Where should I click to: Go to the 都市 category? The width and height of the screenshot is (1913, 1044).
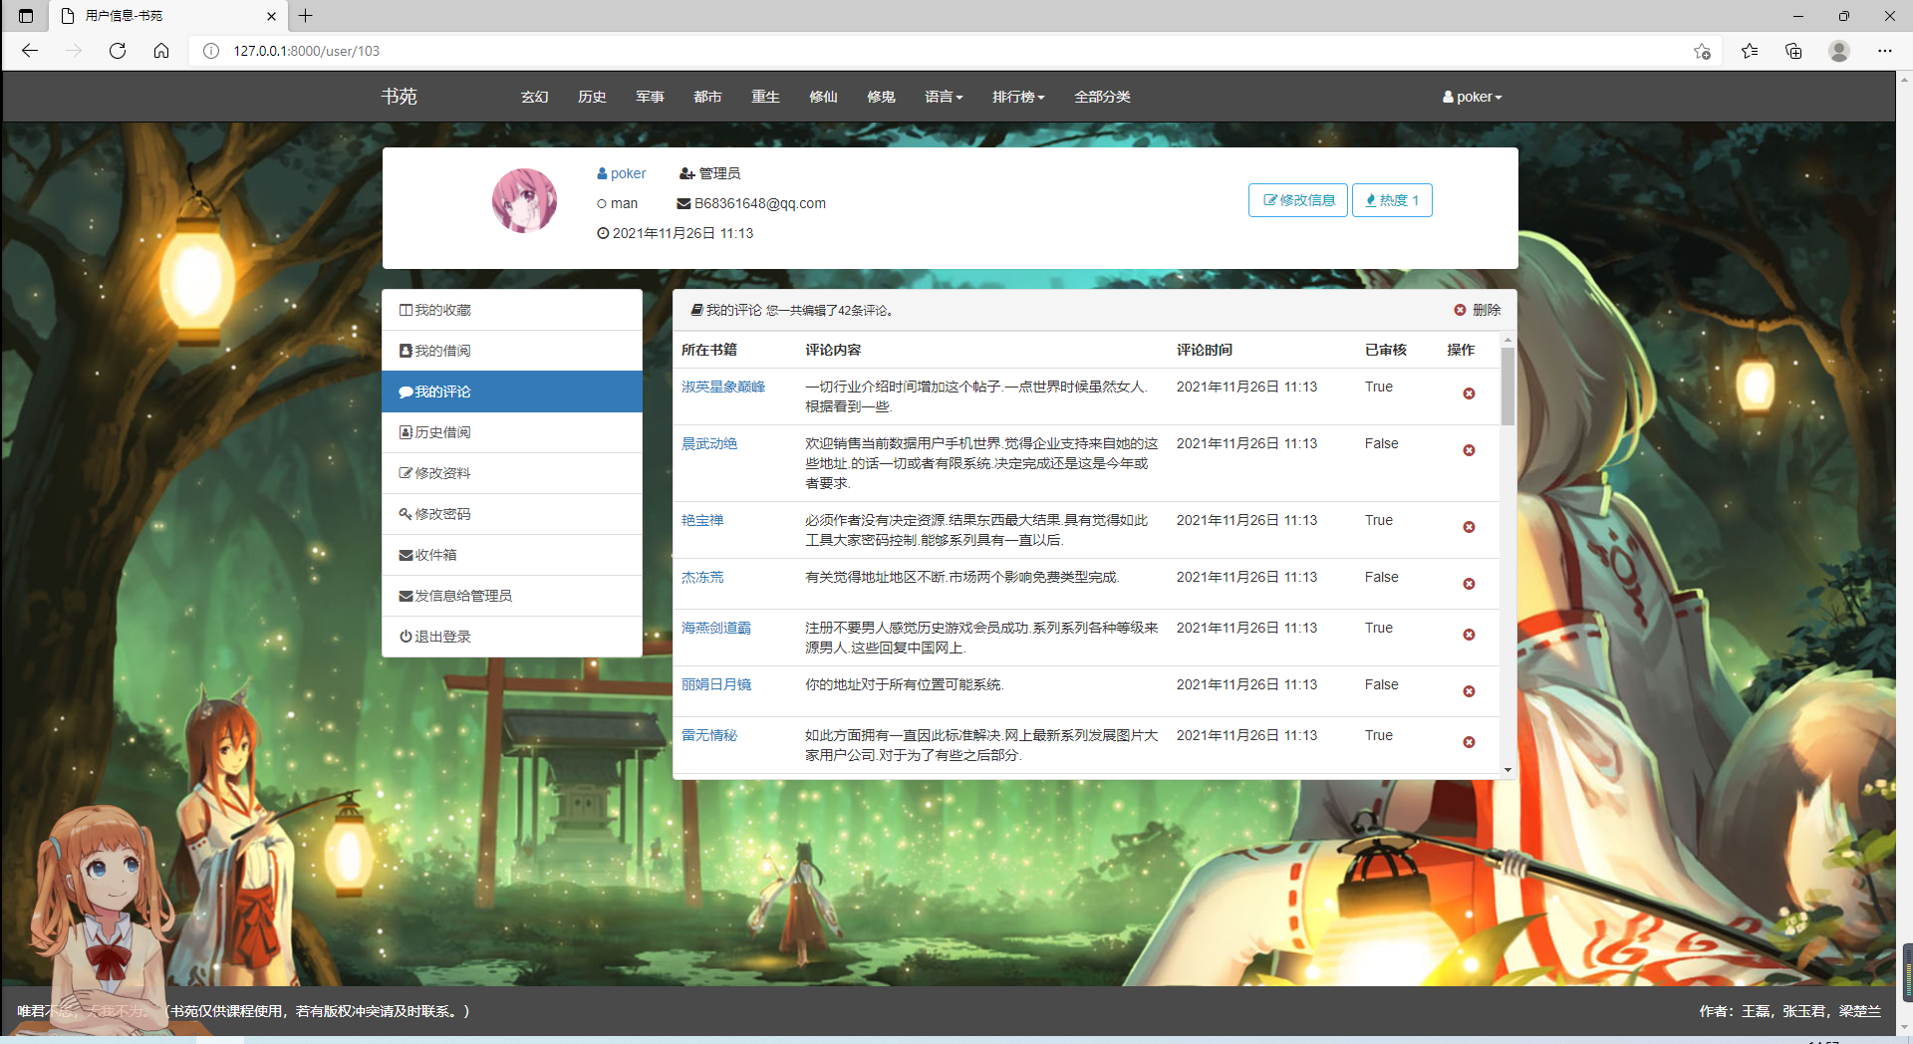[x=708, y=97]
